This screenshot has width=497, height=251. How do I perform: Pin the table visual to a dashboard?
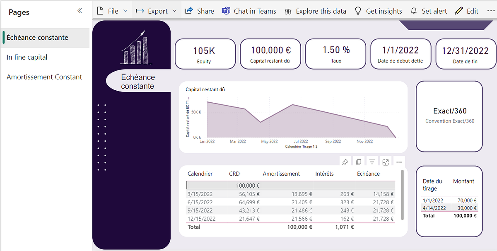click(345, 161)
